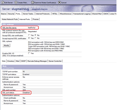Set Accept expired SSL certificates to Yes
This screenshot has width=119, height=110.
point(29,38)
